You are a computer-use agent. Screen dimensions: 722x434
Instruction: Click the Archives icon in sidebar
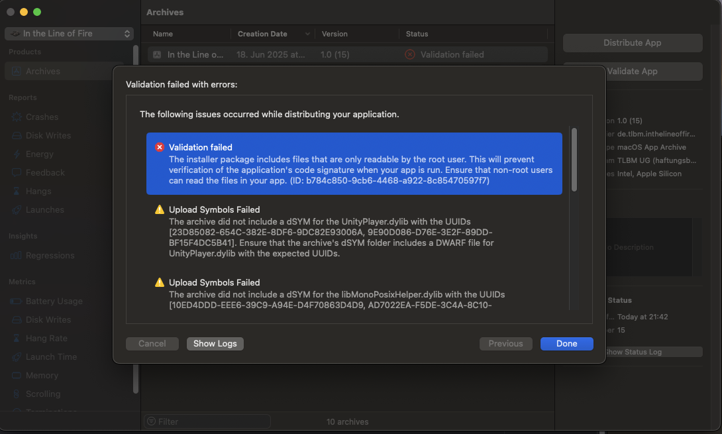15,72
